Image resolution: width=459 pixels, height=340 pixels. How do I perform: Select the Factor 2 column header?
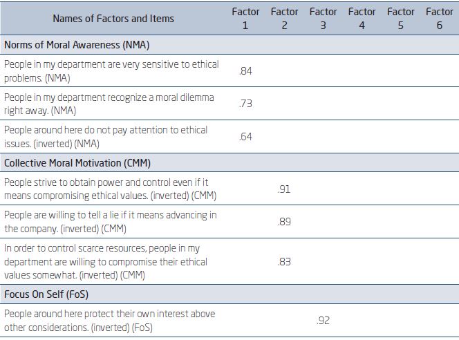point(284,19)
